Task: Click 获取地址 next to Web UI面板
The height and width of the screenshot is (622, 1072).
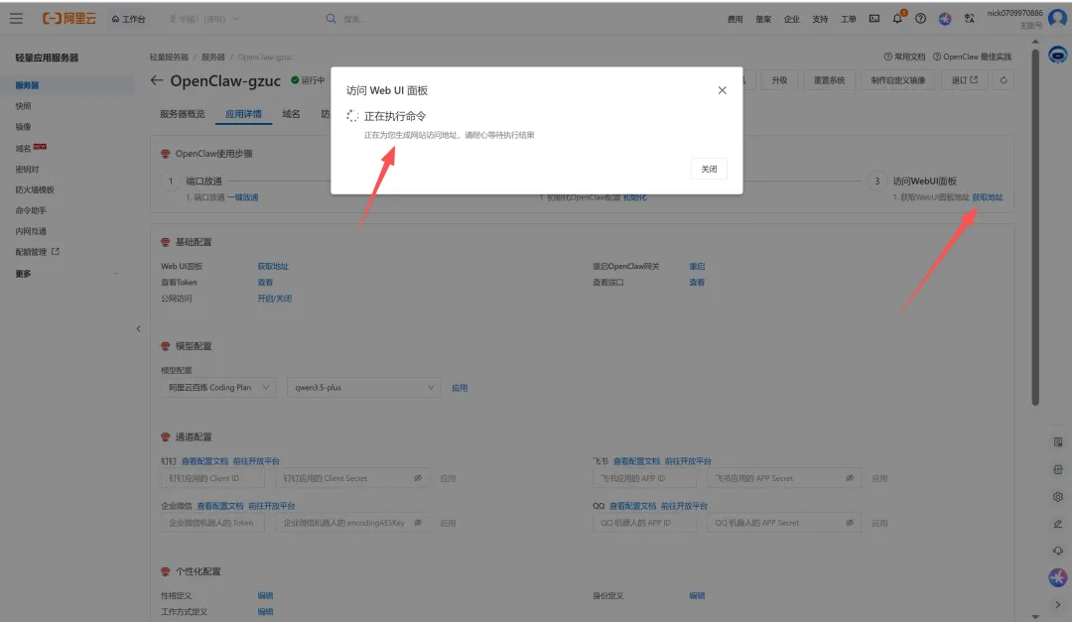Action: point(273,267)
